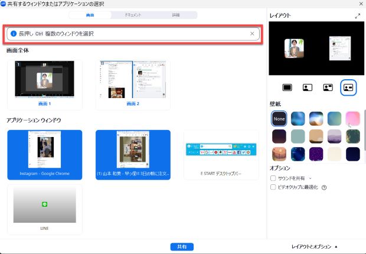This screenshot has width=366, height=254.
Task: Select the None wallpaper option
Action: click(280, 119)
